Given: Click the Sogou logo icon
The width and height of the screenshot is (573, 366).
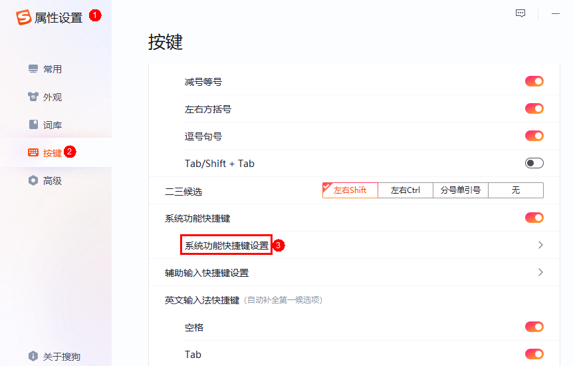Looking at the screenshot, I should click(x=24, y=17).
